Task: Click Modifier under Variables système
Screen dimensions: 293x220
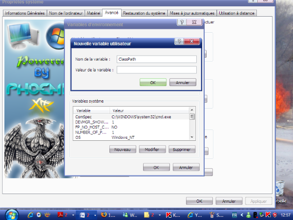Action: coord(152,149)
